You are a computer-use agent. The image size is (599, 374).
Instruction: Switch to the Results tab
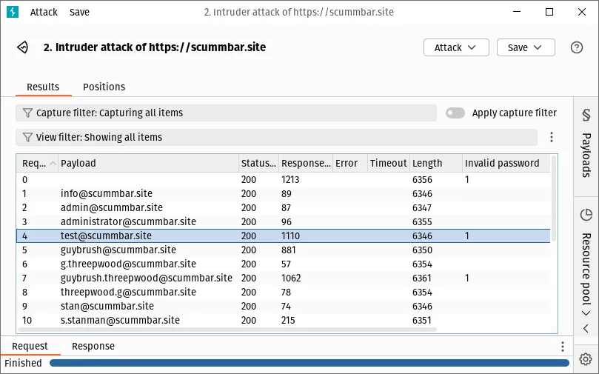coord(43,87)
